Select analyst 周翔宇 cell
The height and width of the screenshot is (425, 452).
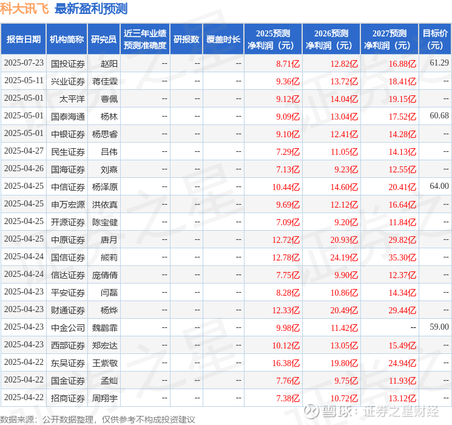pos(105,398)
